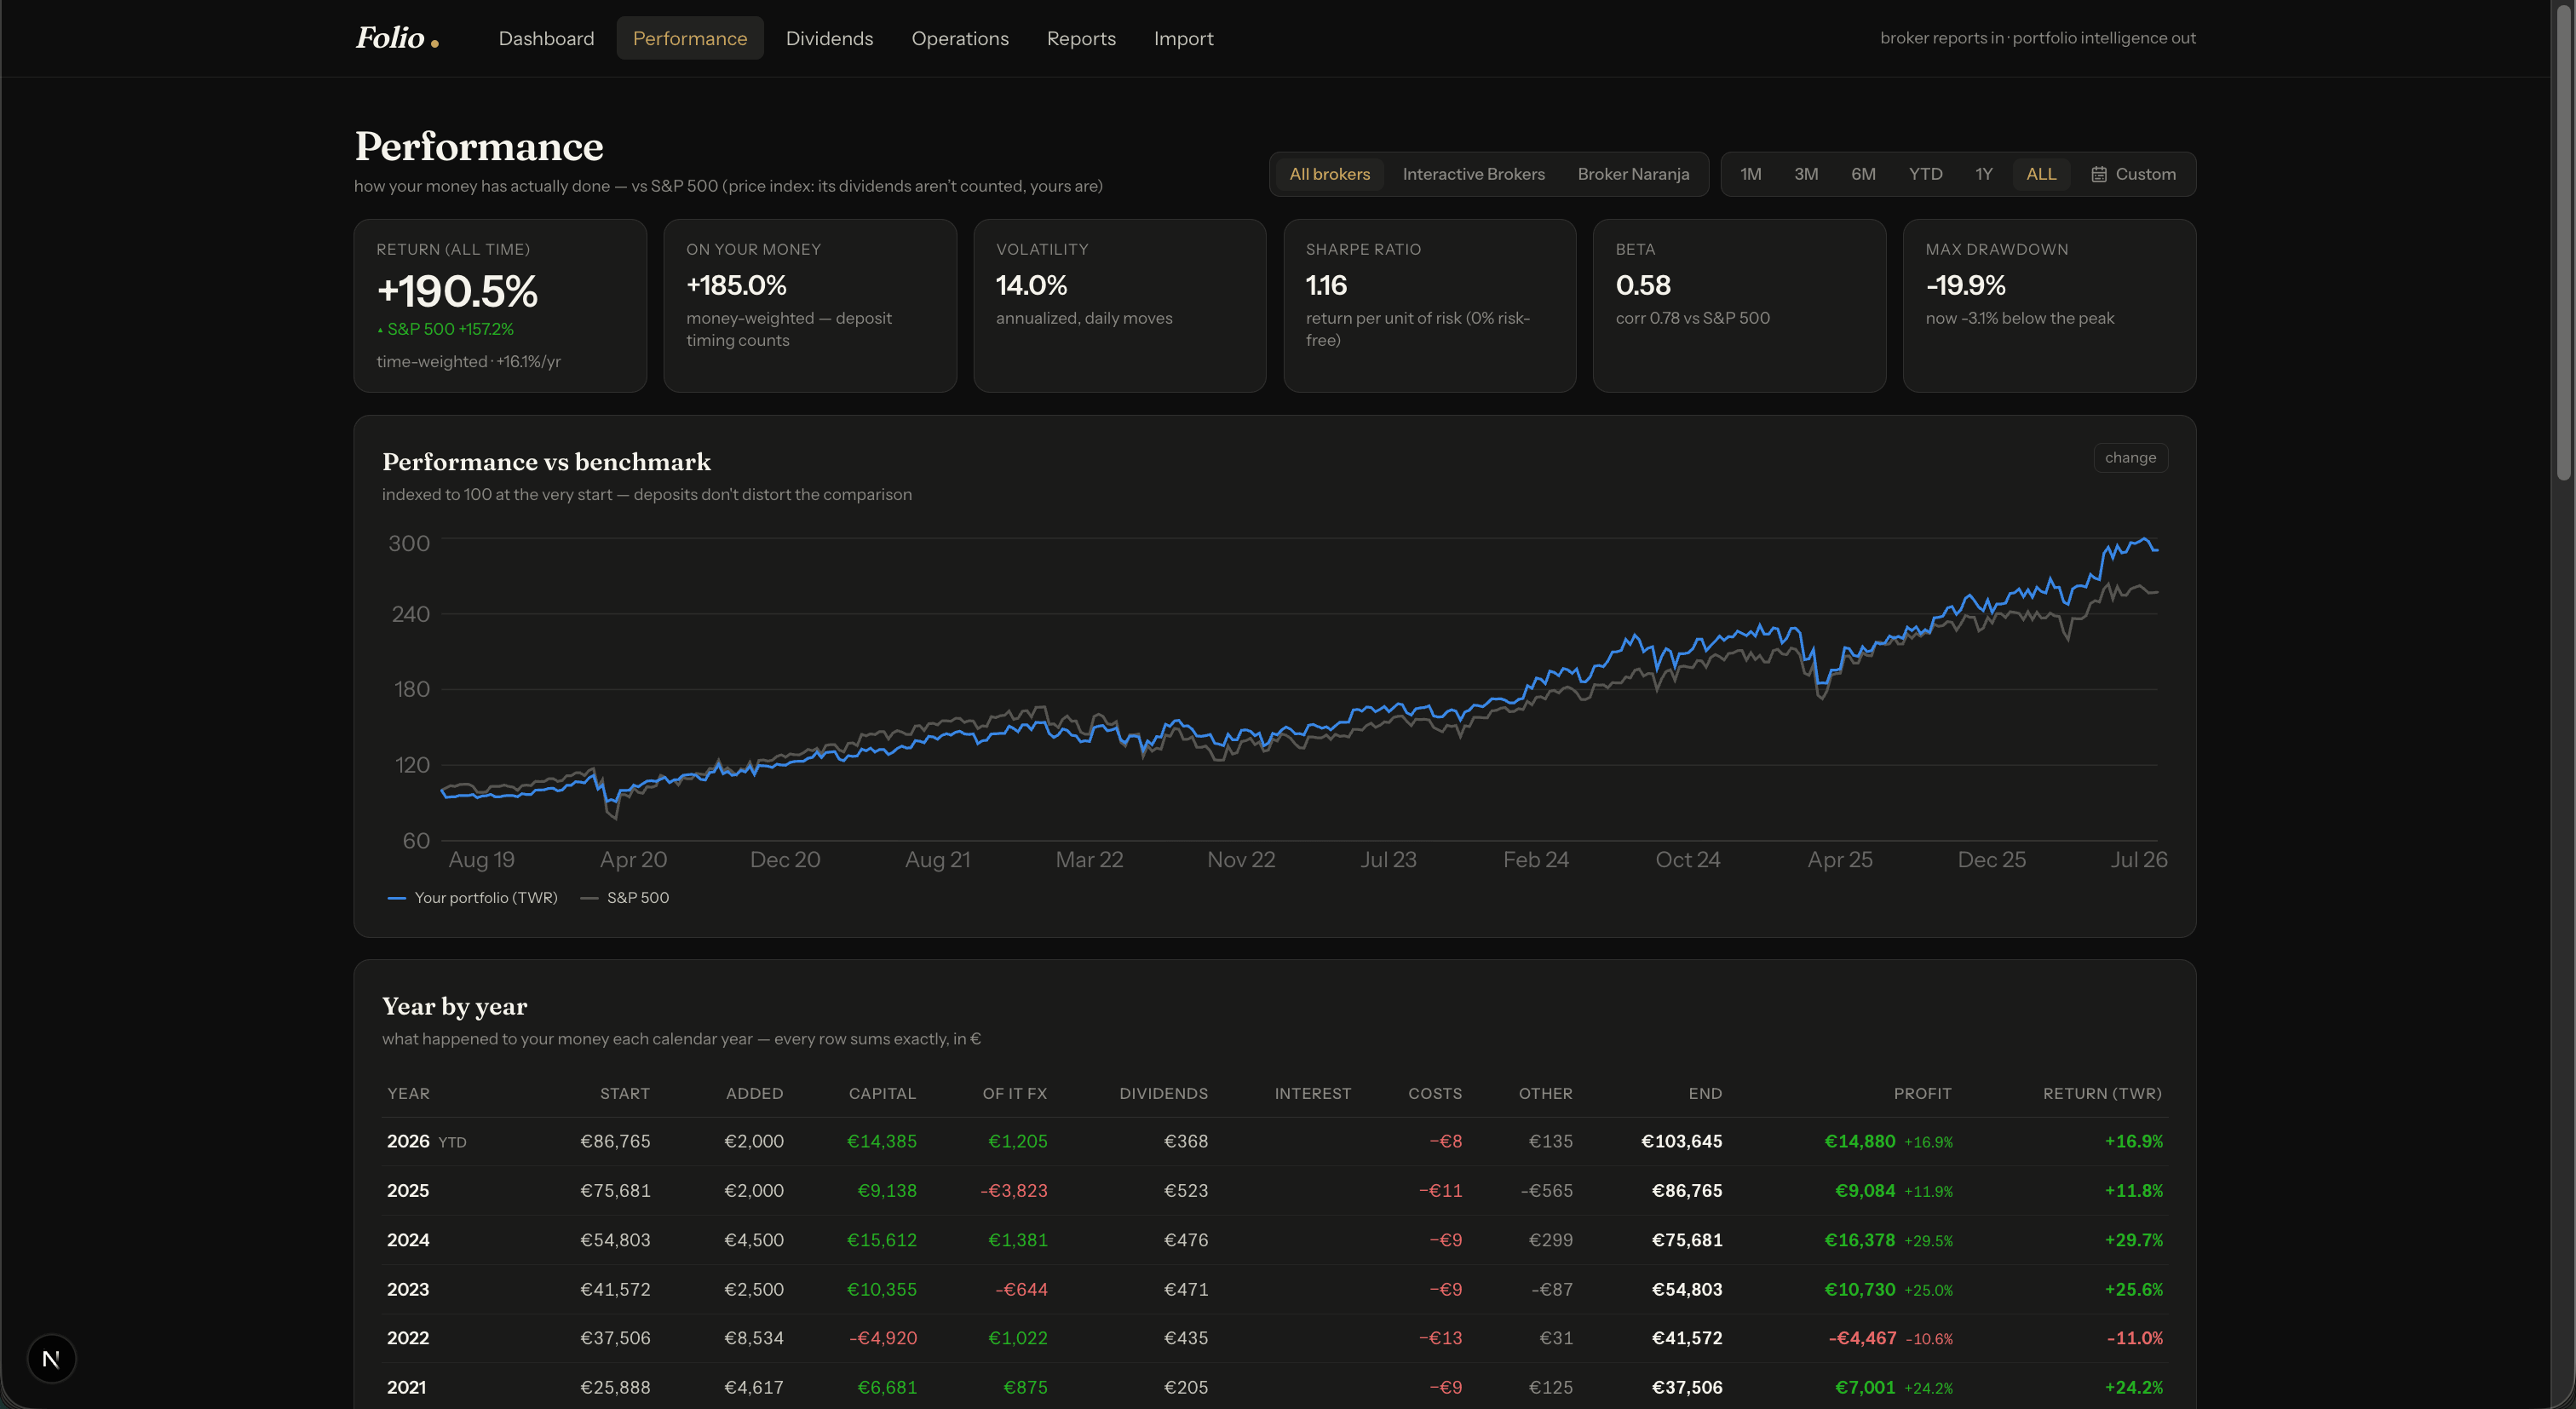Select the 2021 year row label

coord(407,1388)
